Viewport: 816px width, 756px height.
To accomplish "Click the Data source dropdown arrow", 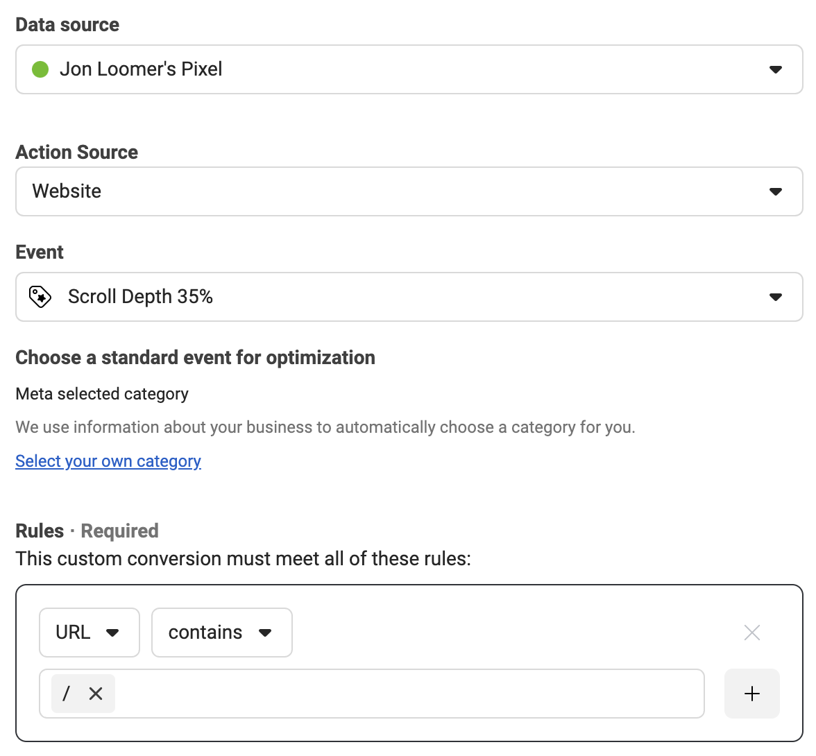I will 776,70.
